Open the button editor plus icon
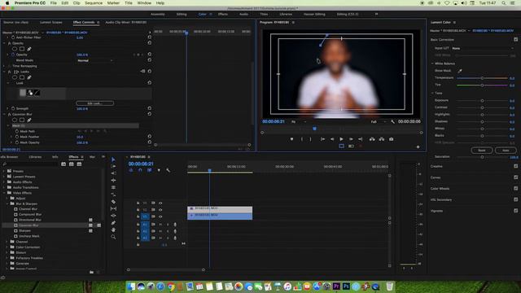This screenshot has height=293, width=521. (x=418, y=146)
